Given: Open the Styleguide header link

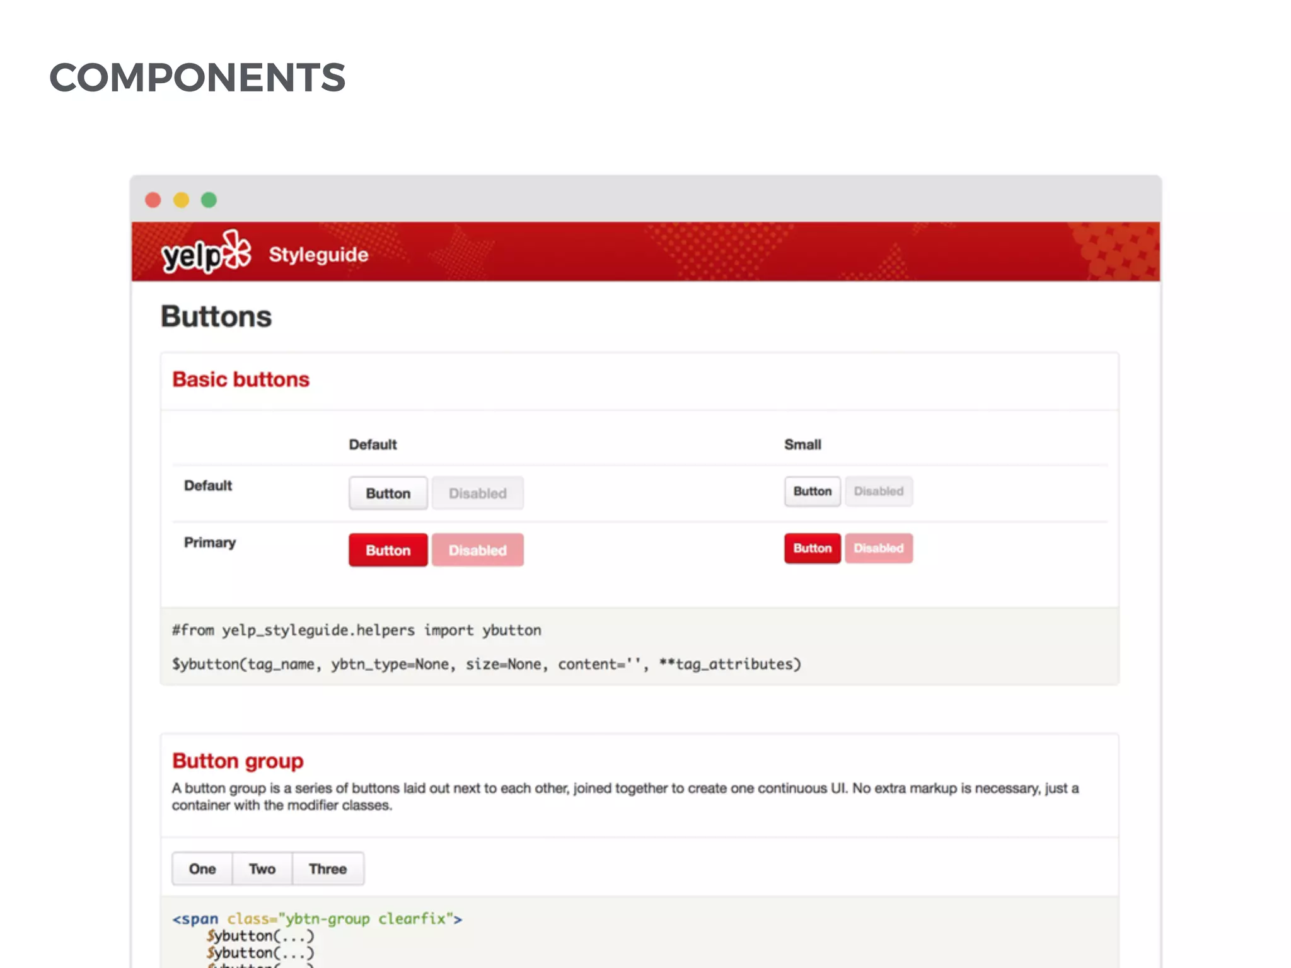Looking at the screenshot, I should pyautogui.click(x=318, y=255).
